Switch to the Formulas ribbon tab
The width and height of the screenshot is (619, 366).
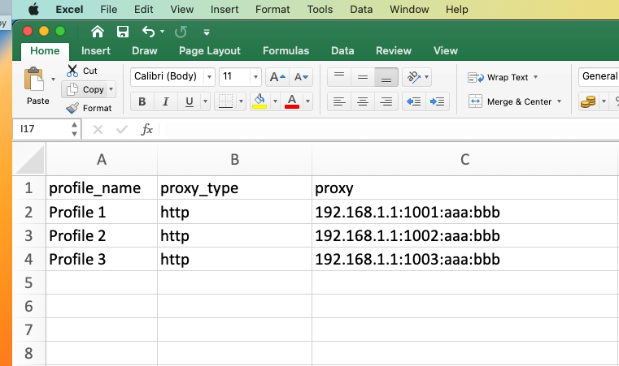click(286, 51)
